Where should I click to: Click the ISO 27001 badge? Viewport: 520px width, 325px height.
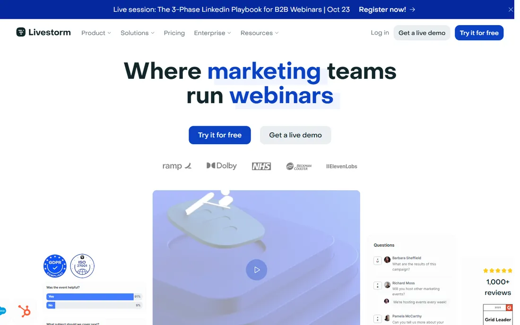click(x=82, y=266)
